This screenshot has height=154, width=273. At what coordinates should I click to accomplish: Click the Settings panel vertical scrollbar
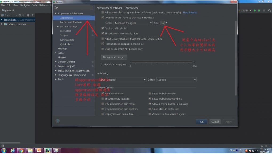(236, 58)
